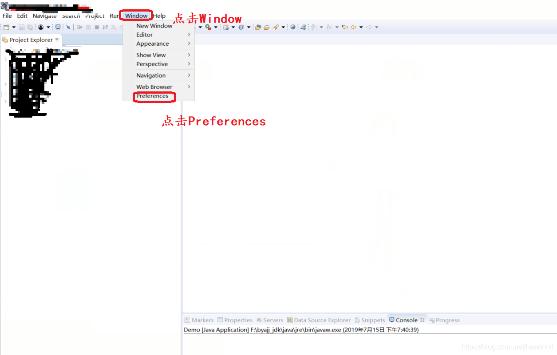Click the Previous Annotation toolbar icon
Image resolution: width=557 pixels, height=355 pixels.
click(329, 27)
